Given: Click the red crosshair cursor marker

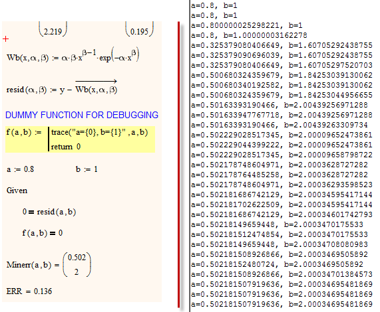Looking at the screenshot, I should [6, 39].
